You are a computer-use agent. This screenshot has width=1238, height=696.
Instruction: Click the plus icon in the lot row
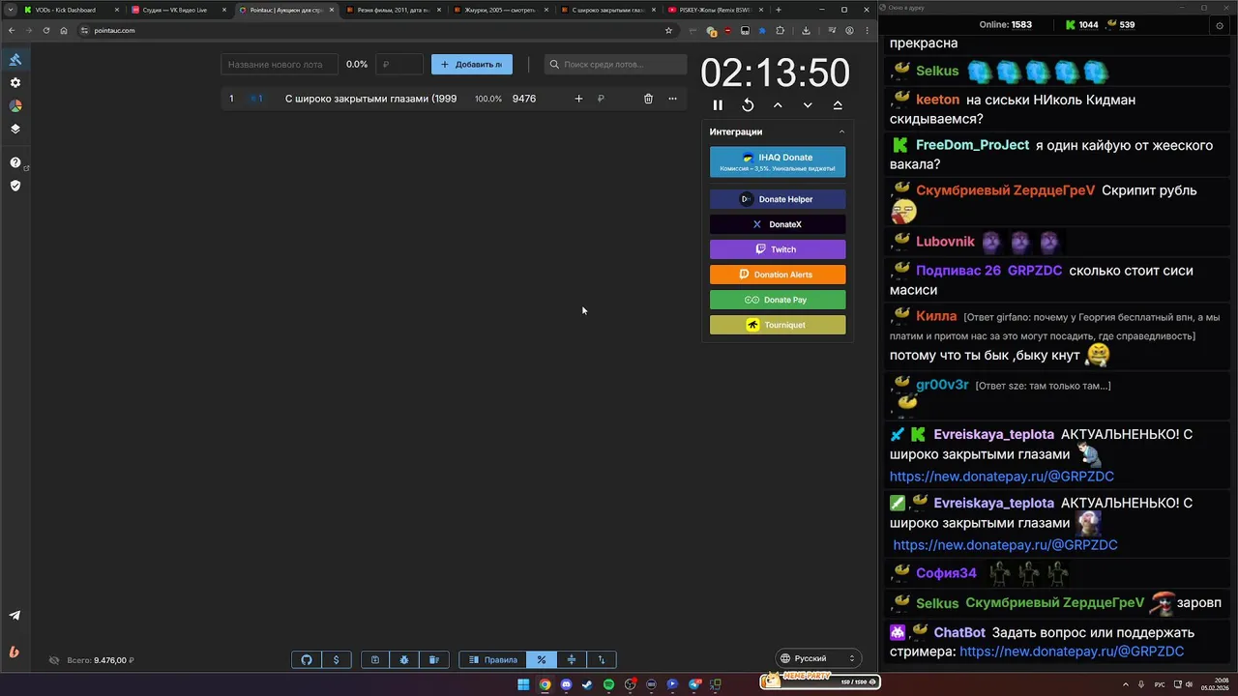[x=578, y=99]
